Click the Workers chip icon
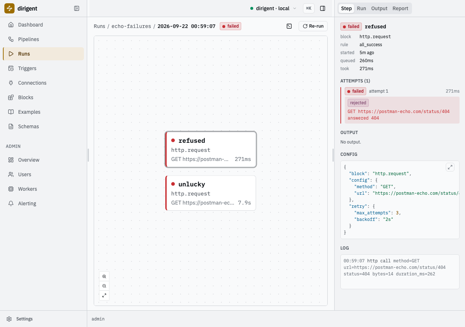 (x=11, y=189)
